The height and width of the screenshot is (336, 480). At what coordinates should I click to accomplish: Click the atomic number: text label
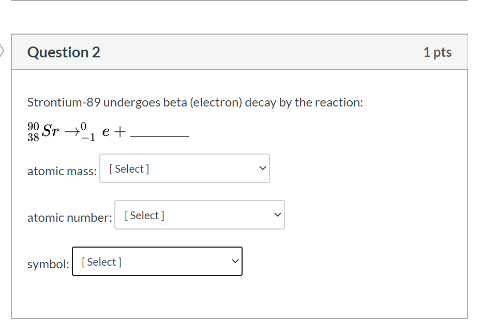pos(69,218)
